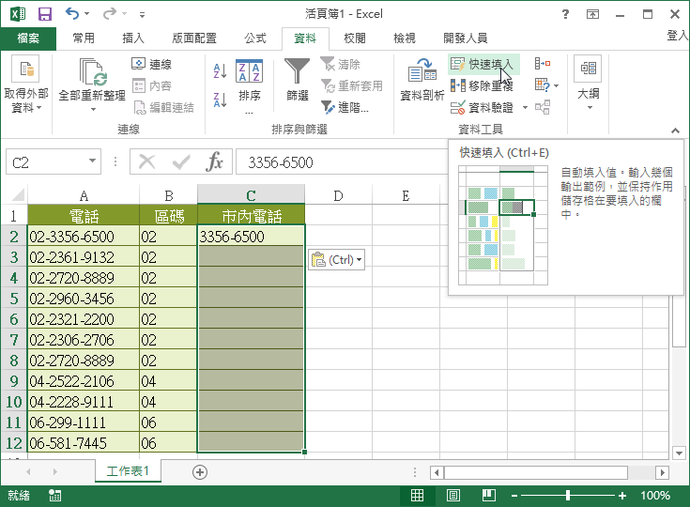Switch to Normal view icon
Screen dimensions: 690x507
[417, 496]
